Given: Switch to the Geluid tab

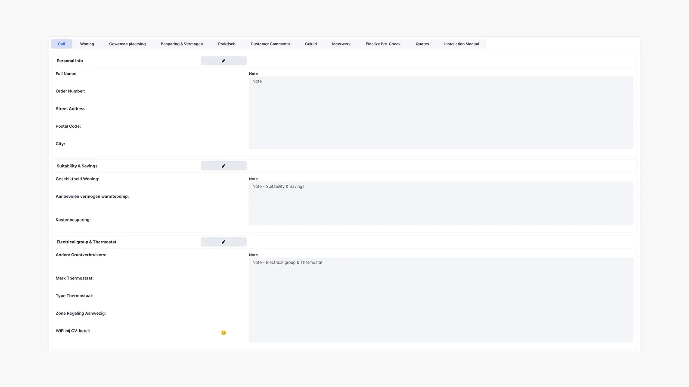Looking at the screenshot, I should 311,44.
